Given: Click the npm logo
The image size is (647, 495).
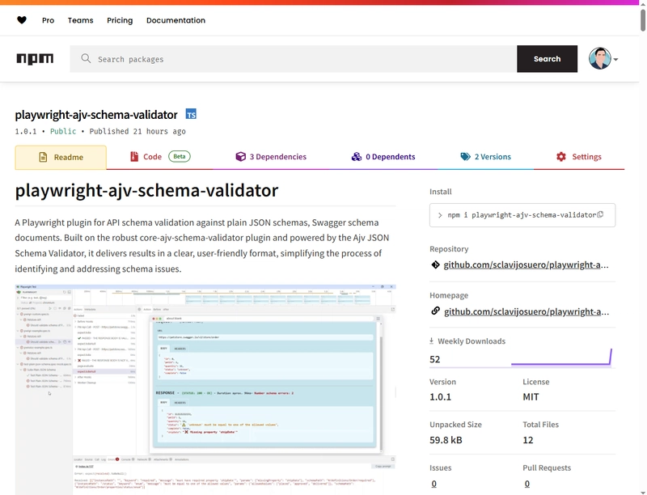Looking at the screenshot, I should point(35,58).
